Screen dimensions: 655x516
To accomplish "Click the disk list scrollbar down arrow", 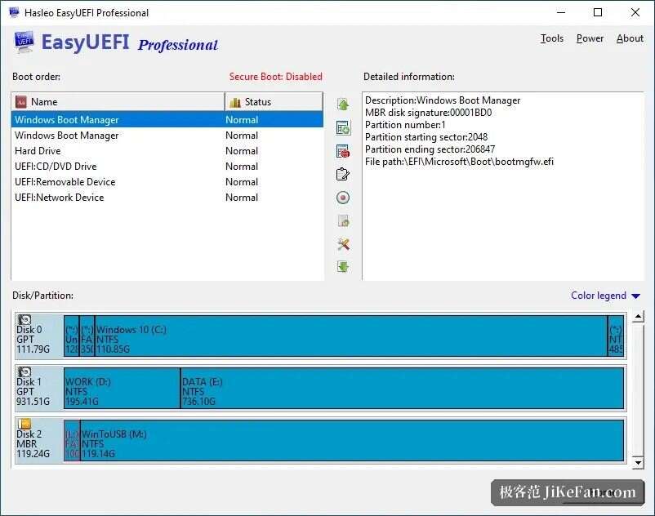I will pyautogui.click(x=638, y=463).
